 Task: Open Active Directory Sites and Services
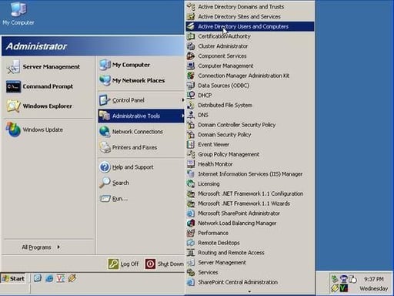249,17
